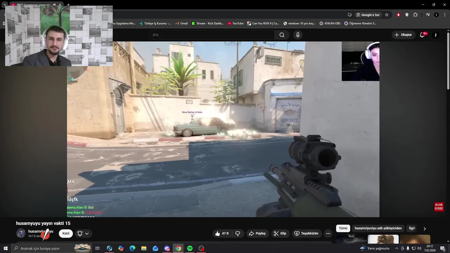450x253 pixels.
Task: Open the YouTube bookmark
Action: click(x=236, y=24)
